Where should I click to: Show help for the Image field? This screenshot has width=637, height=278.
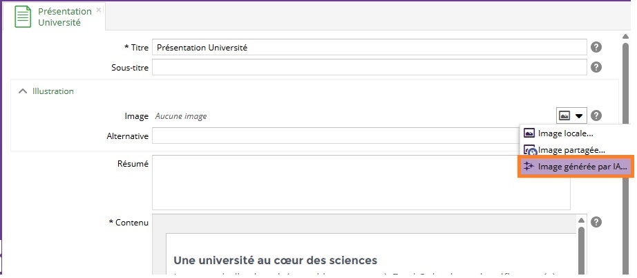[x=596, y=115]
